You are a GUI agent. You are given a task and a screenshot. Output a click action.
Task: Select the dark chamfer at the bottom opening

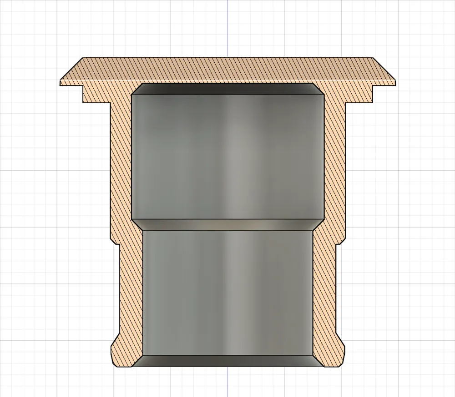(x=227, y=361)
